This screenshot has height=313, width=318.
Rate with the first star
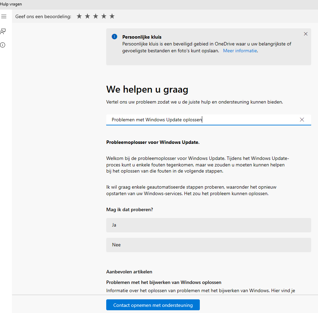point(79,16)
